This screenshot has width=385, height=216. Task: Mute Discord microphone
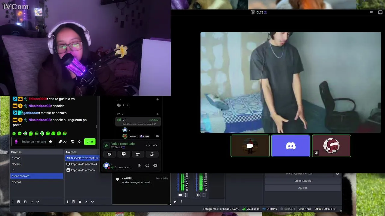click(139, 166)
